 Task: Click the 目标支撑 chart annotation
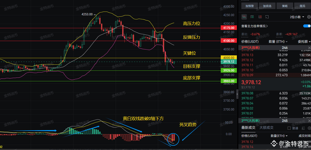192,66
